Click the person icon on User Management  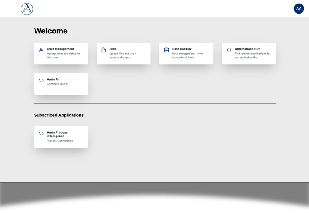click(41, 50)
